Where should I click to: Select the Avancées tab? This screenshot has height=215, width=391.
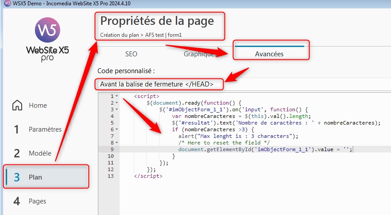click(269, 54)
